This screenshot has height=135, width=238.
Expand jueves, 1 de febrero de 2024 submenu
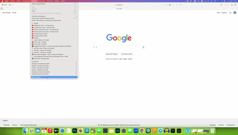(x=54, y=70)
